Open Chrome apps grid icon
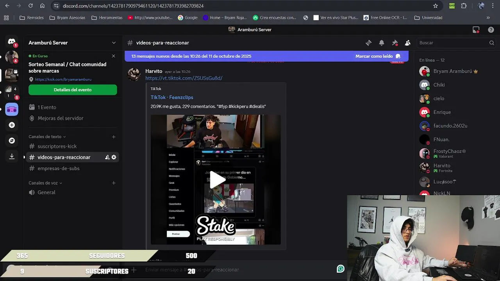Image resolution: width=500 pixels, height=281 pixels. [x=6, y=18]
